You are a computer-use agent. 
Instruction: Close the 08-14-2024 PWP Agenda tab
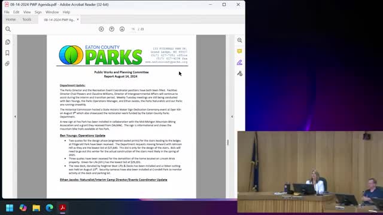[x=78, y=20]
